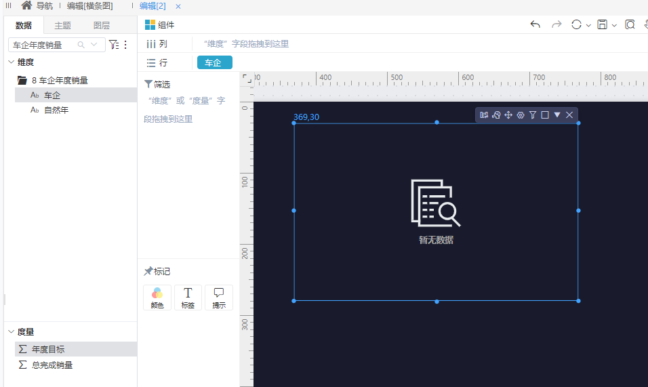Select the 年度目标 measure

76,349
